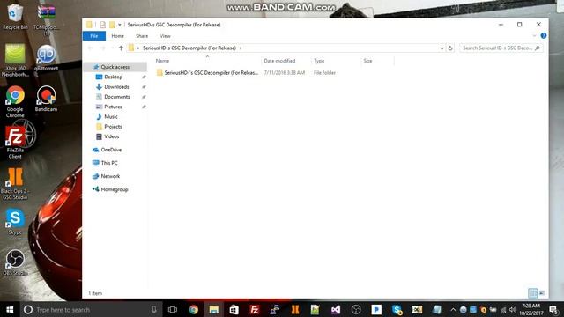The image size is (564, 317).
Task: Click FileZilla icon in the taskbar
Action: (x=255, y=309)
